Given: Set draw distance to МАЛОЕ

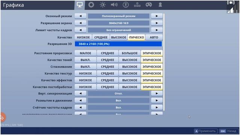Looking at the screenshot, I should (x=85, y=53).
